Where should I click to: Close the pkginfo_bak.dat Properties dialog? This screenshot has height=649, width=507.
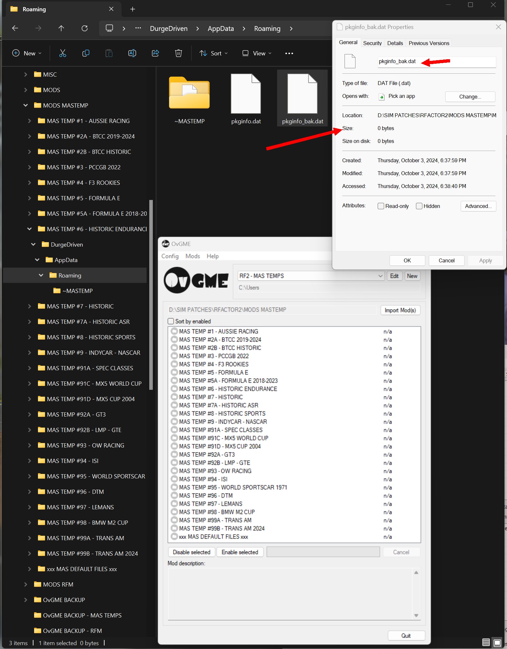pyautogui.click(x=498, y=27)
